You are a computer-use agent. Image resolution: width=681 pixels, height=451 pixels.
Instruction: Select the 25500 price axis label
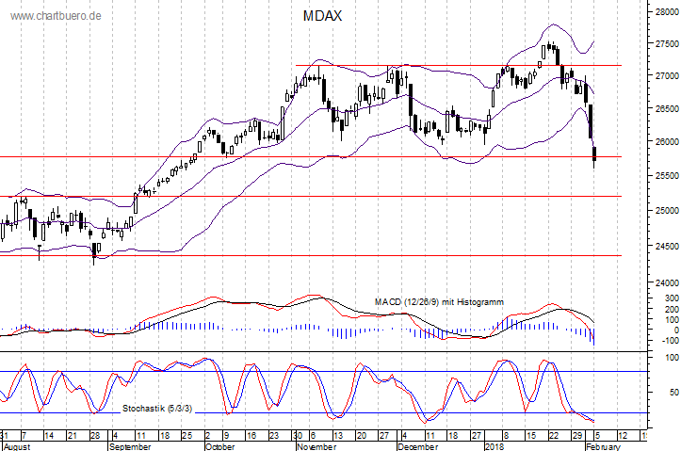point(664,176)
